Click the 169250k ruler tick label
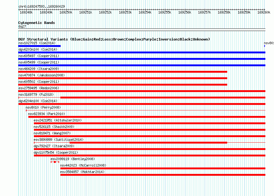274x196 pixels. (x=66, y=12)
